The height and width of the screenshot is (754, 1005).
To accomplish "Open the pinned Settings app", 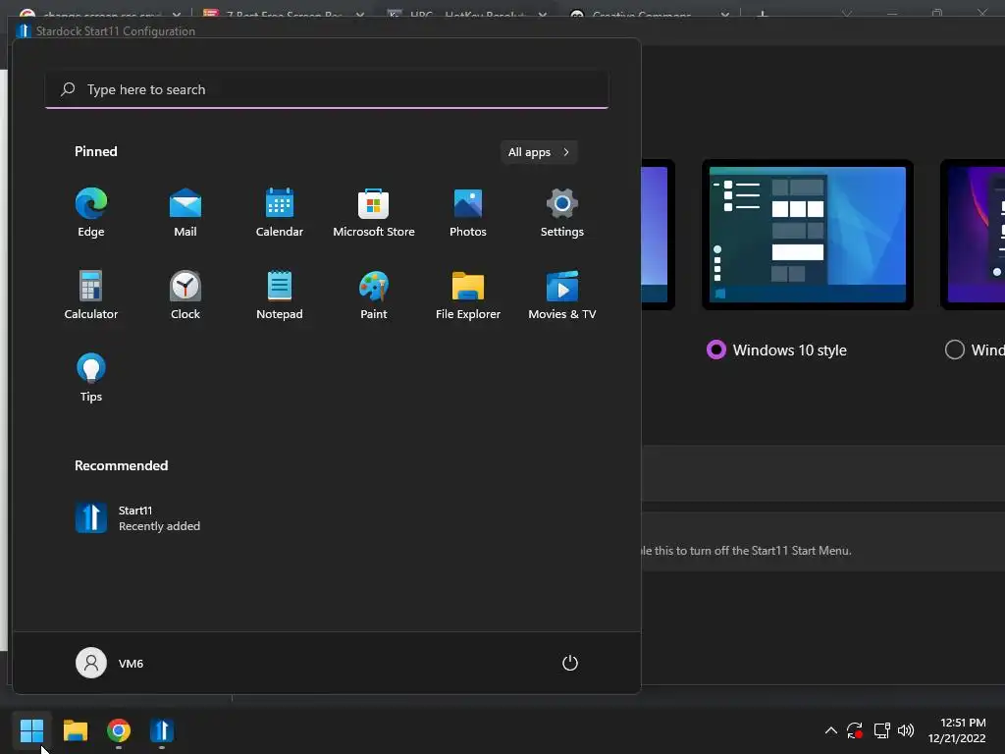I will pyautogui.click(x=562, y=213).
